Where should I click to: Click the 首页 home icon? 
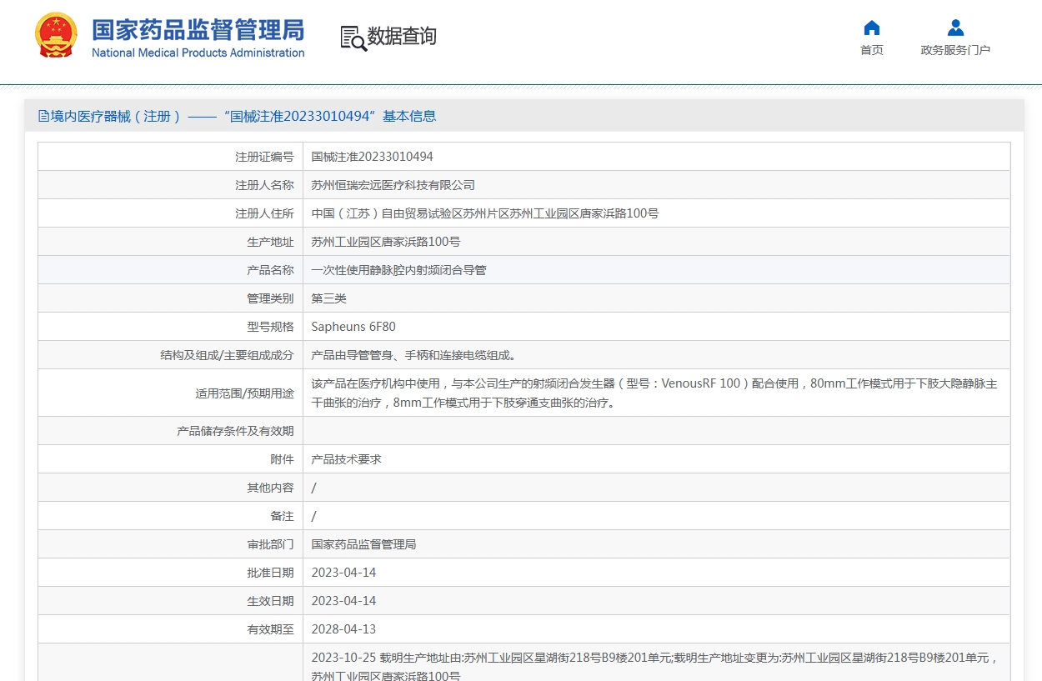872,28
